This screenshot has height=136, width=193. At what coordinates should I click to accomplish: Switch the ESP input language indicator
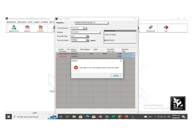[169, 117]
